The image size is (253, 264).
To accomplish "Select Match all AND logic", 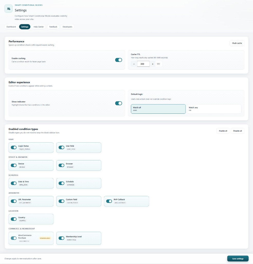I will [x=158, y=109].
